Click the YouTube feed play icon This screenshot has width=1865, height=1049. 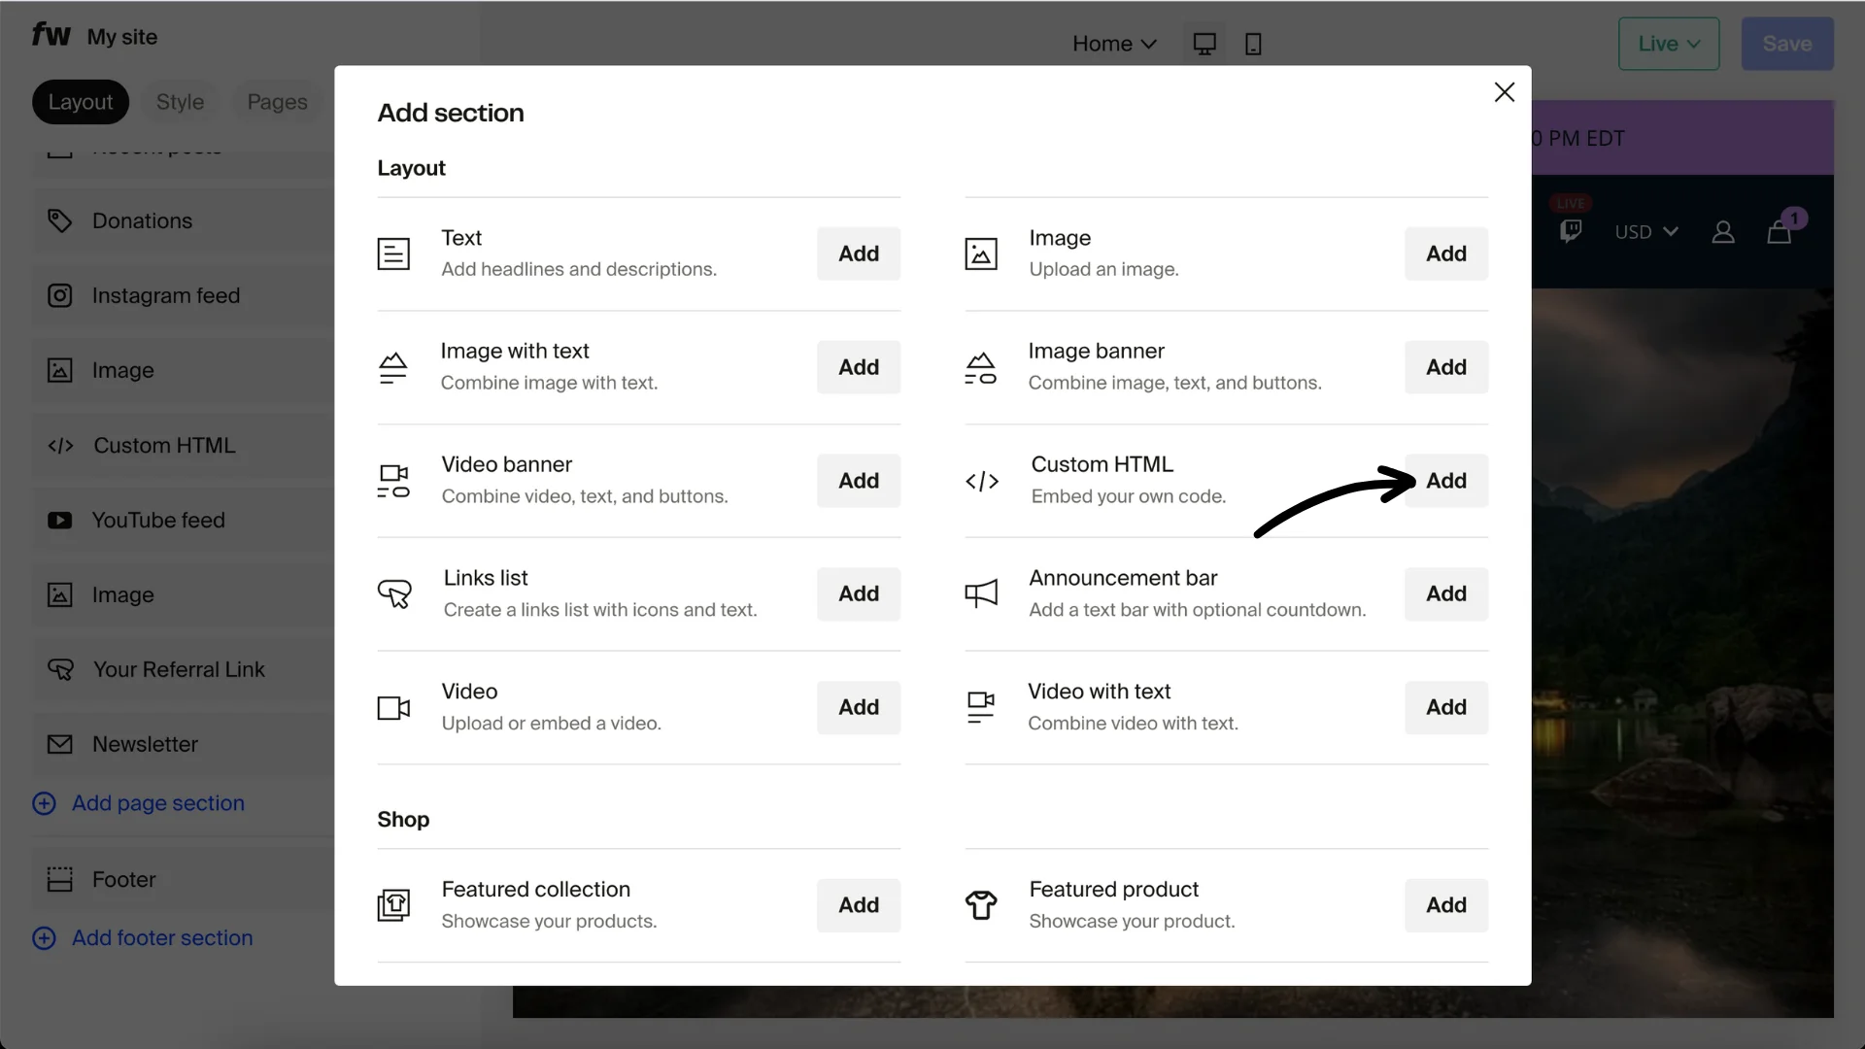(x=60, y=521)
